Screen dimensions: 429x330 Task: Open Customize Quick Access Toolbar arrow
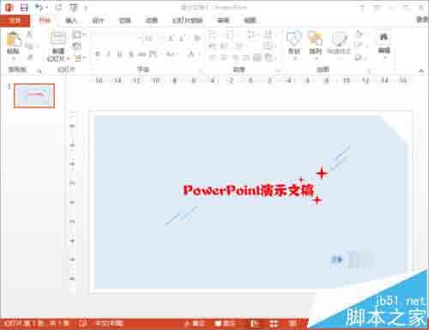pyautogui.click(x=85, y=9)
